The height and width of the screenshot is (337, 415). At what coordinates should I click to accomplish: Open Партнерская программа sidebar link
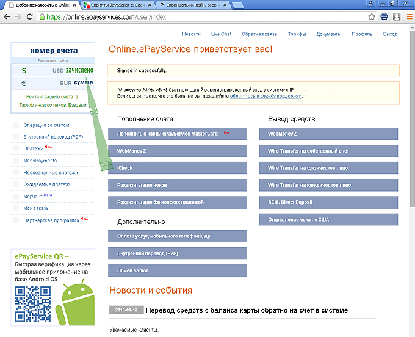point(51,220)
